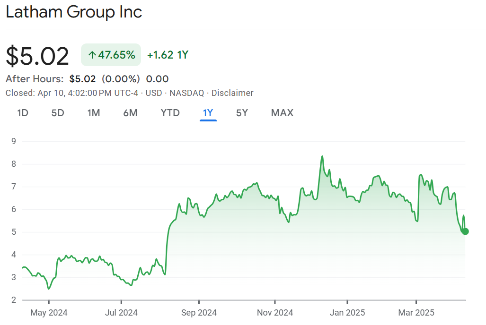
Task: Open the Disclaimer link
Action: 232,93
